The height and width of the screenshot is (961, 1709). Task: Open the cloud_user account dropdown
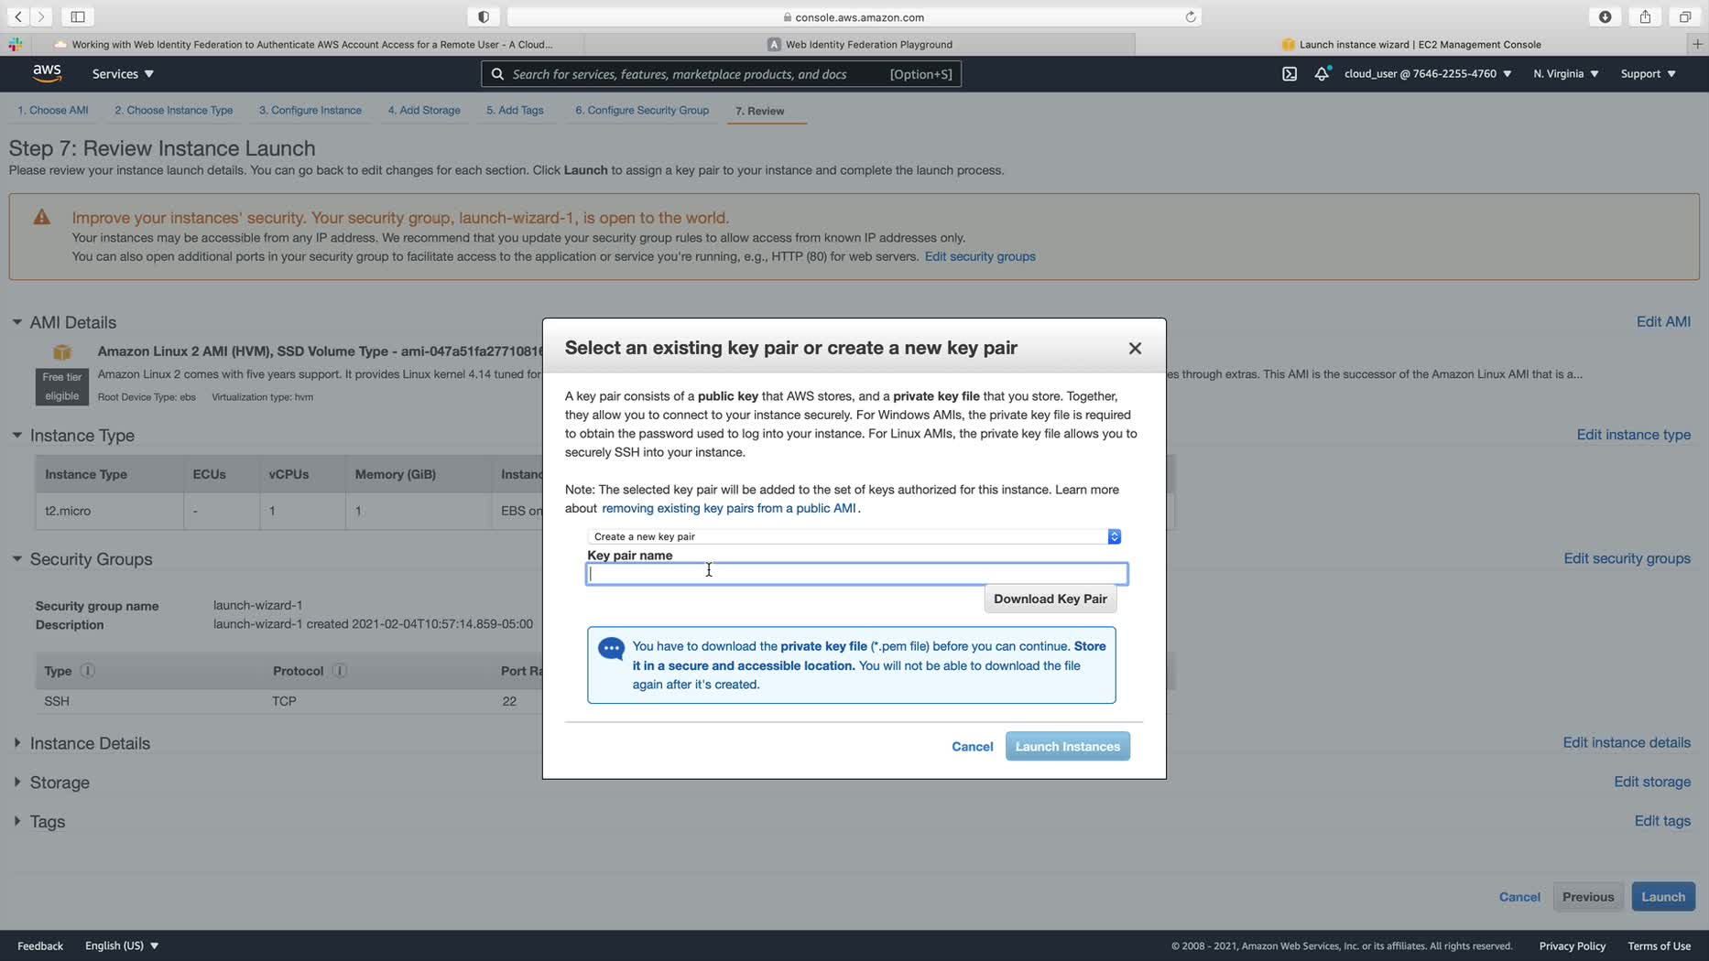click(1427, 74)
